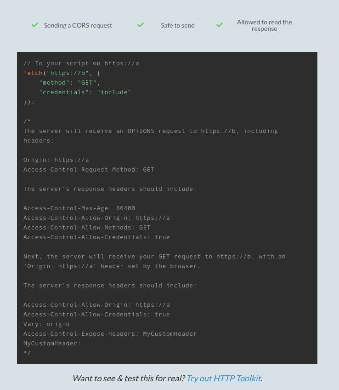Image resolution: width=339 pixels, height=390 pixels.
Task: Click the Origin: https://a request header line
Action: click(56, 160)
